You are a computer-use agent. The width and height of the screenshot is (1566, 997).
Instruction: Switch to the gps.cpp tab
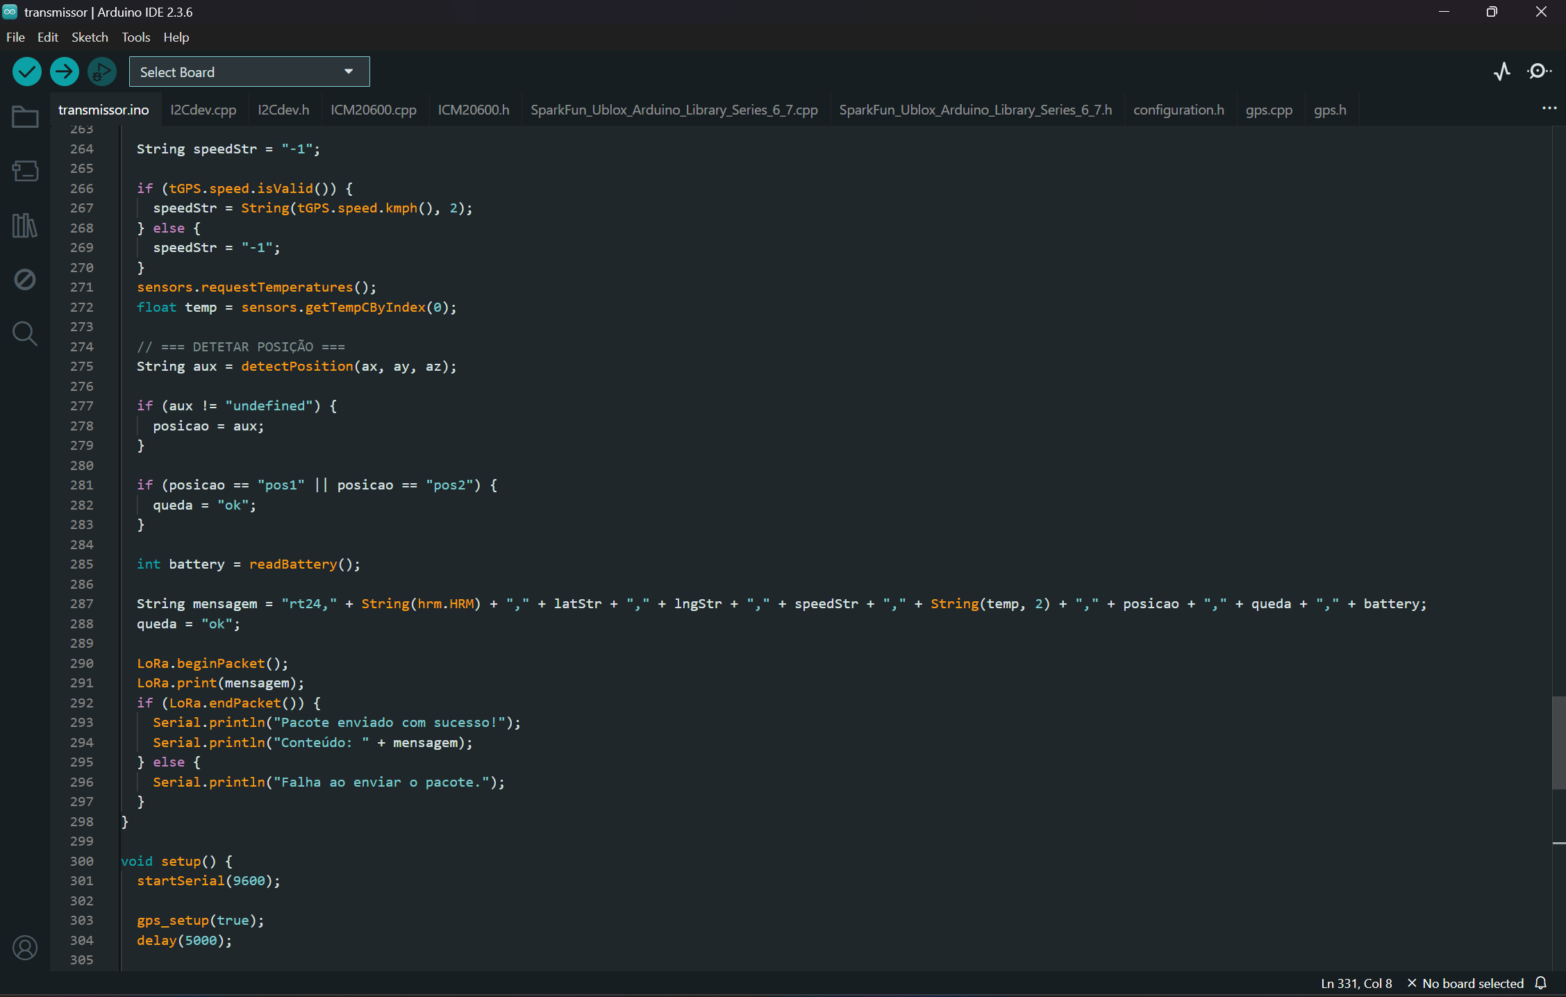(x=1269, y=110)
